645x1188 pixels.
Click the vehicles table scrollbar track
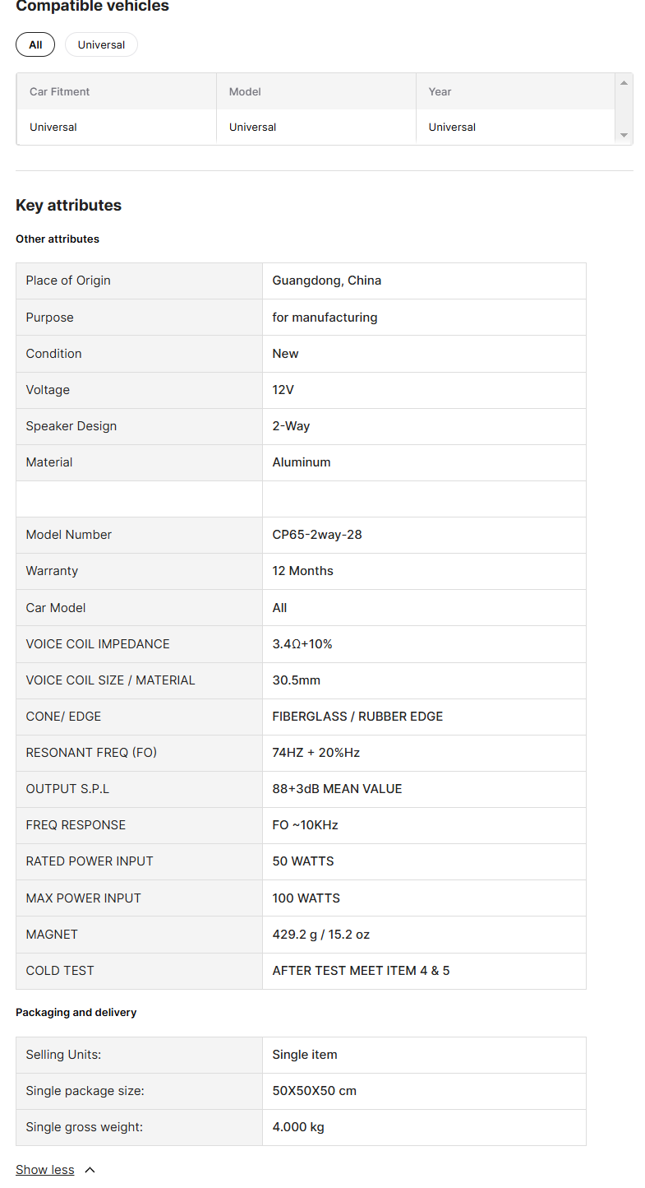click(624, 109)
